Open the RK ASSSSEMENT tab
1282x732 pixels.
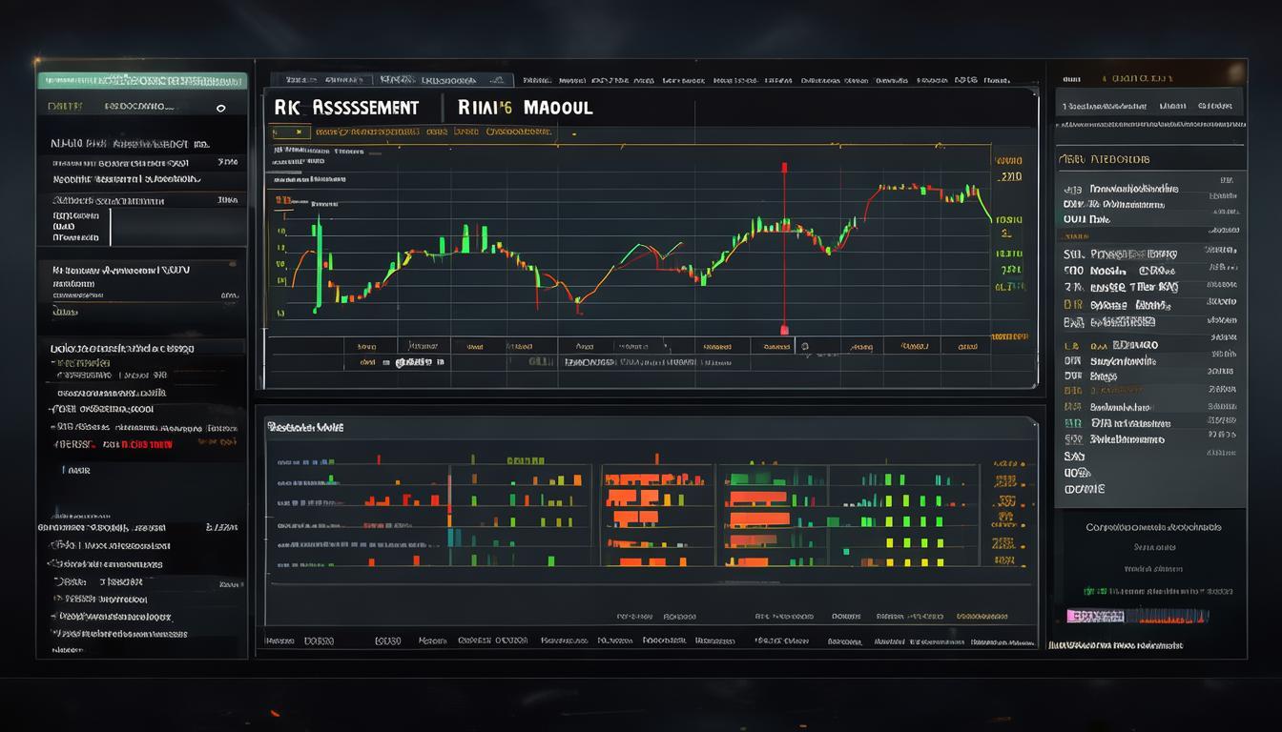[x=346, y=108]
